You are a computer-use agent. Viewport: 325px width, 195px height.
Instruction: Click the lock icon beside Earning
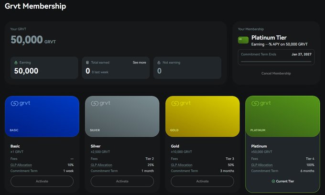(16, 63)
